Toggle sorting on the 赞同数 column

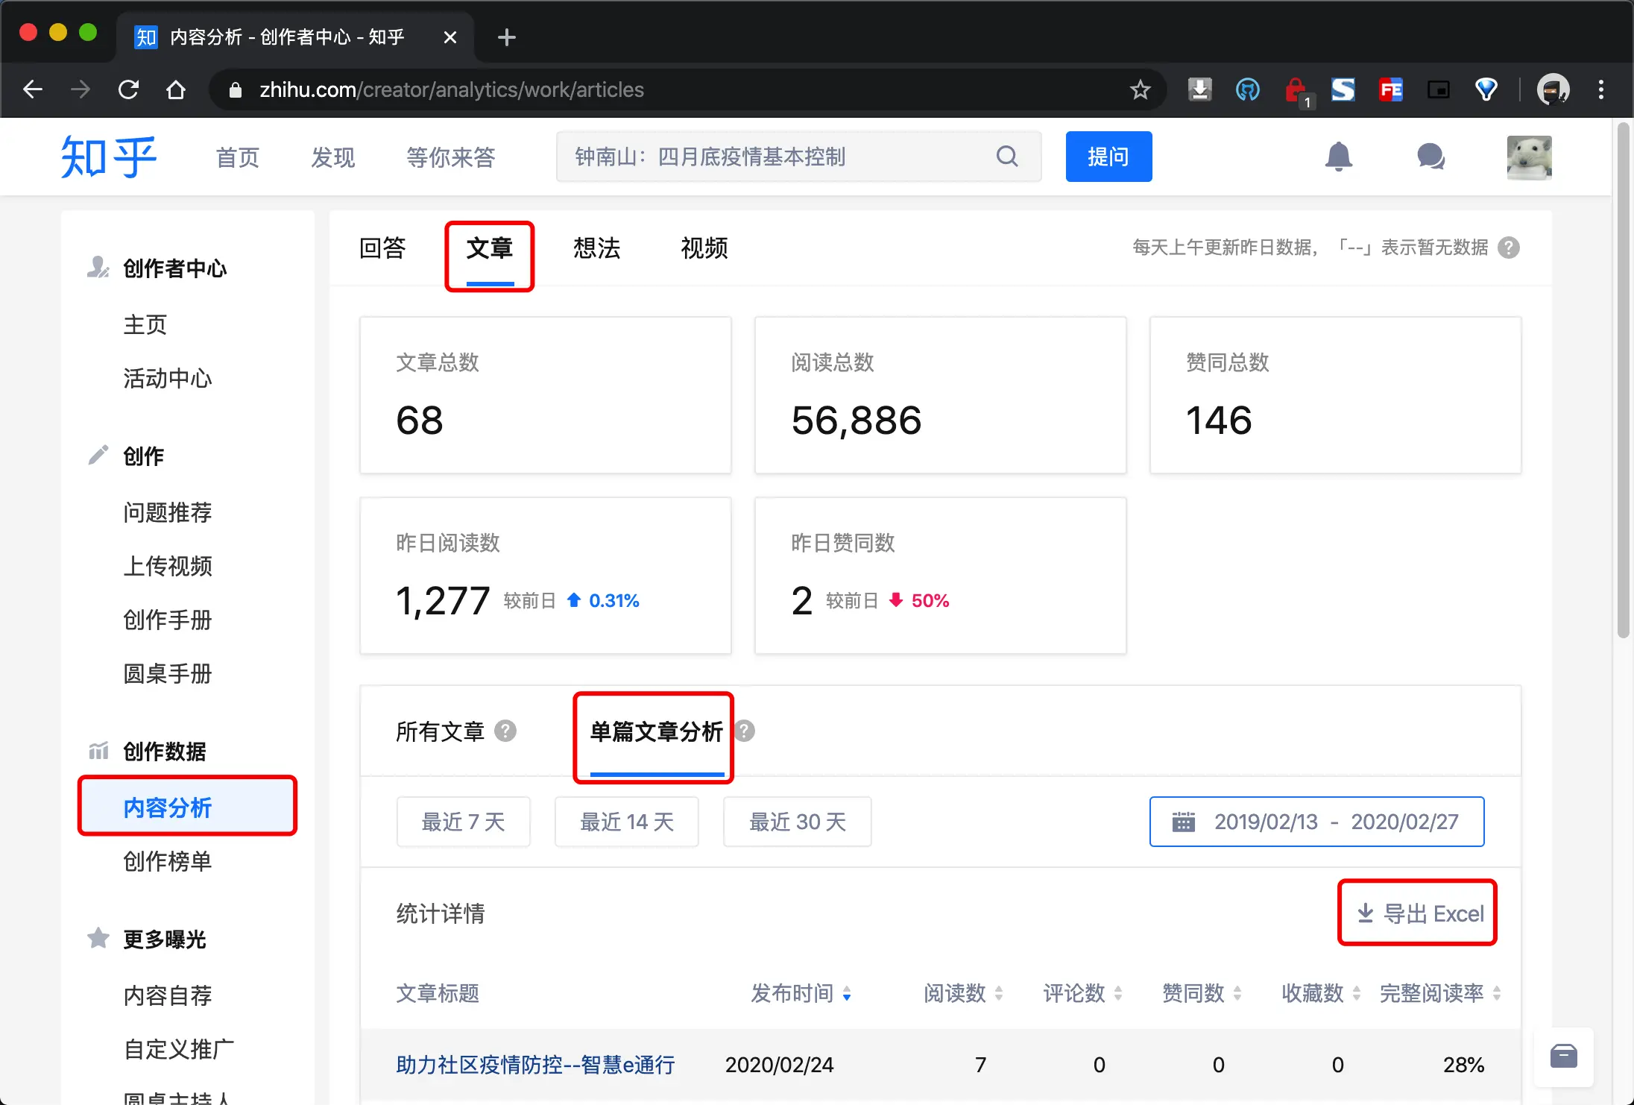pos(1238,994)
